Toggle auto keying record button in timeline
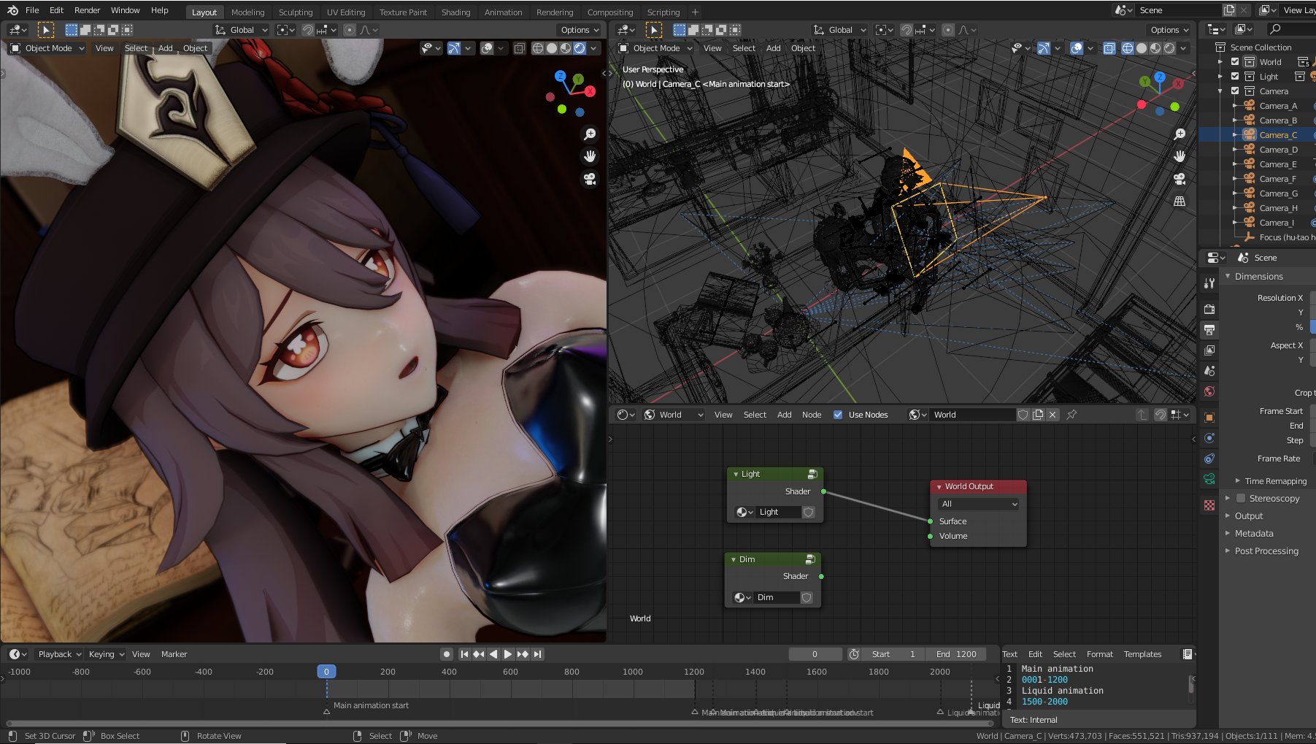The width and height of the screenshot is (1316, 744). tap(447, 654)
